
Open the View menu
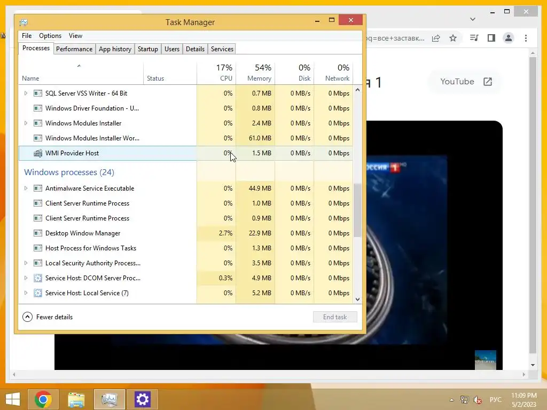coord(75,36)
